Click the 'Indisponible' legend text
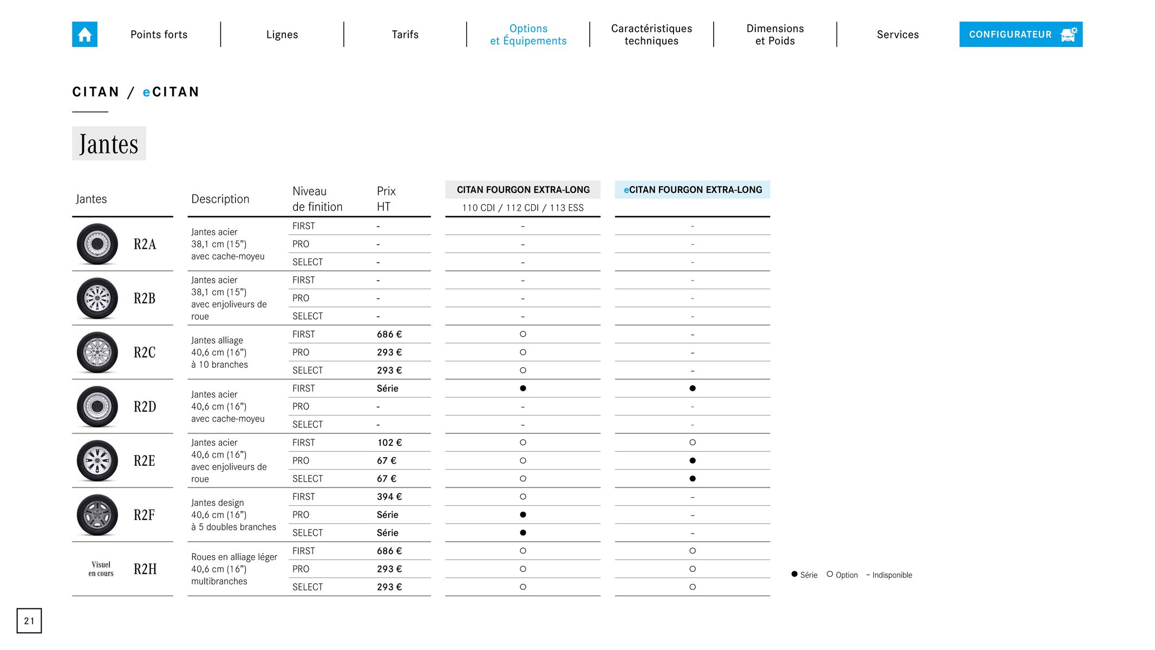The height and width of the screenshot is (650, 1155). point(892,575)
